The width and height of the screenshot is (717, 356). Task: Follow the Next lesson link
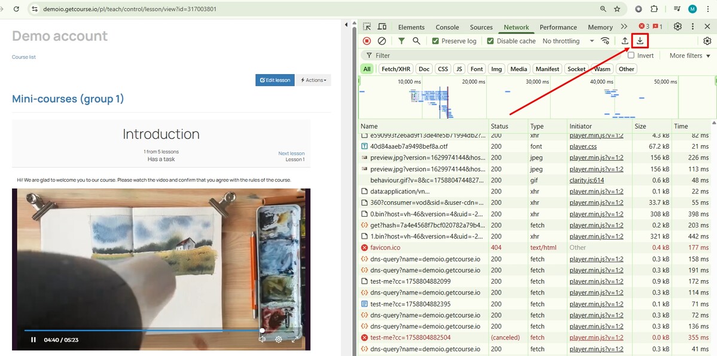pyautogui.click(x=291, y=154)
